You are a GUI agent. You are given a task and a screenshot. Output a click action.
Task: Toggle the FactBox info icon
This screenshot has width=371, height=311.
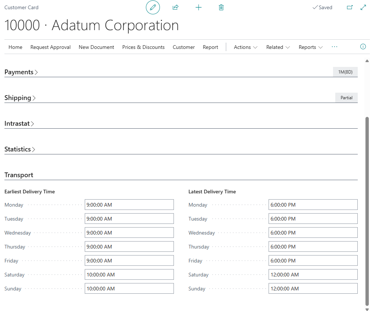pos(363,47)
